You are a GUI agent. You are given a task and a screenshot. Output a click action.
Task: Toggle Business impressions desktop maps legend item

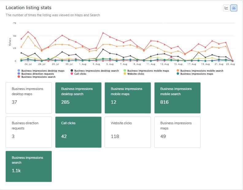41,71
